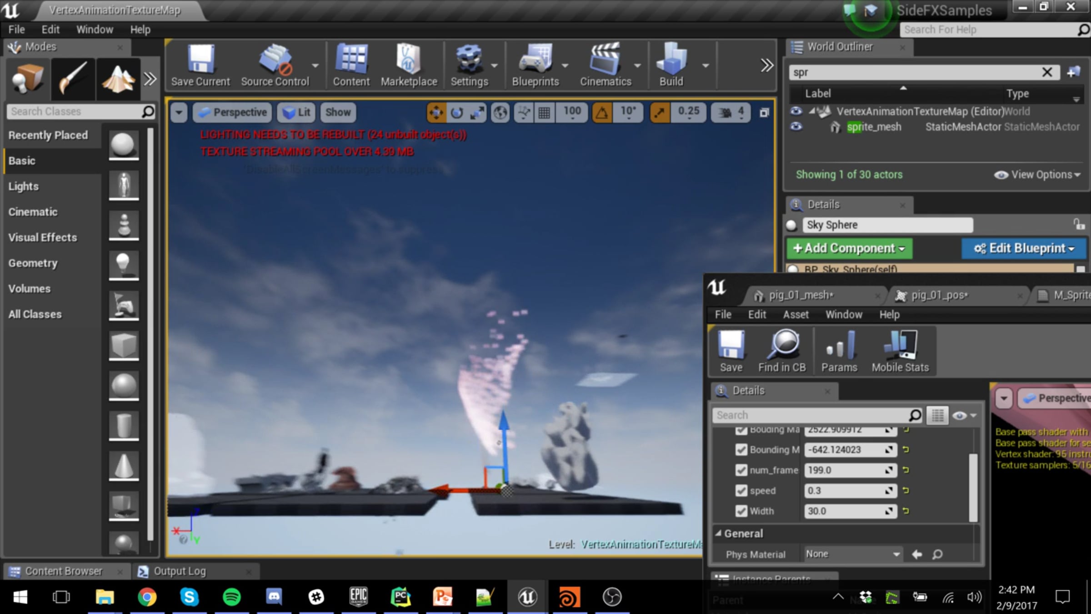Viewport: 1091px width, 614px height.
Task: Open the Build options dropdown arrow
Action: pos(706,66)
